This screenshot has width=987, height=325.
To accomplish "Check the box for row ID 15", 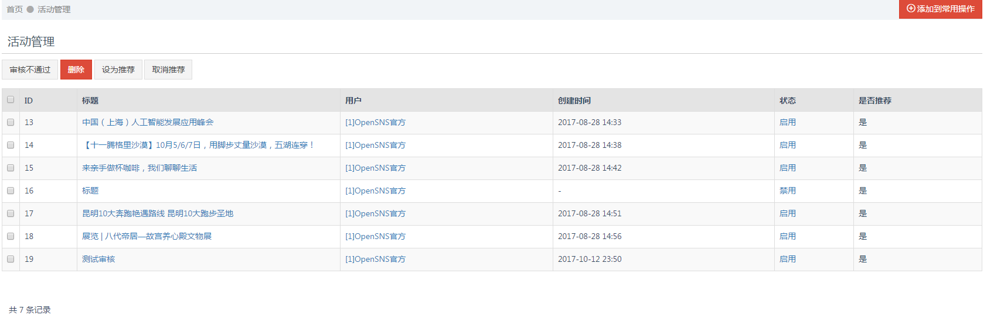I will pos(11,168).
